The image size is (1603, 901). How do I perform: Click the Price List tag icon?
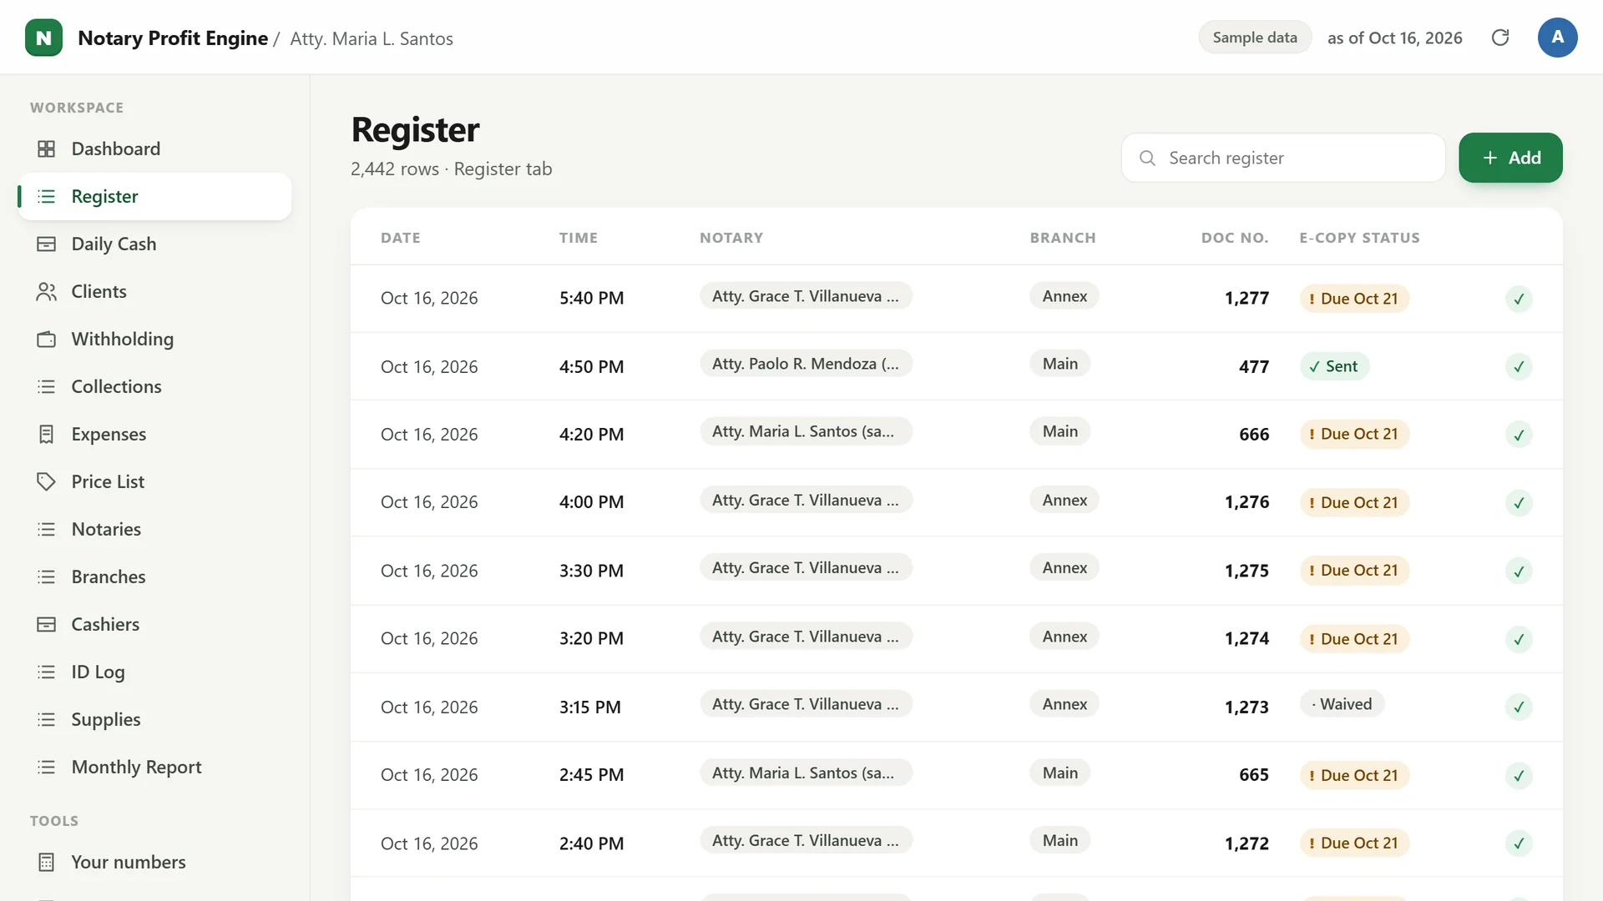tap(47, 481)
